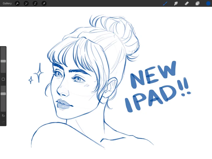This screenshot has height=159, width=212.
Task: Open the blue active color picker
Action: (208, 3)
